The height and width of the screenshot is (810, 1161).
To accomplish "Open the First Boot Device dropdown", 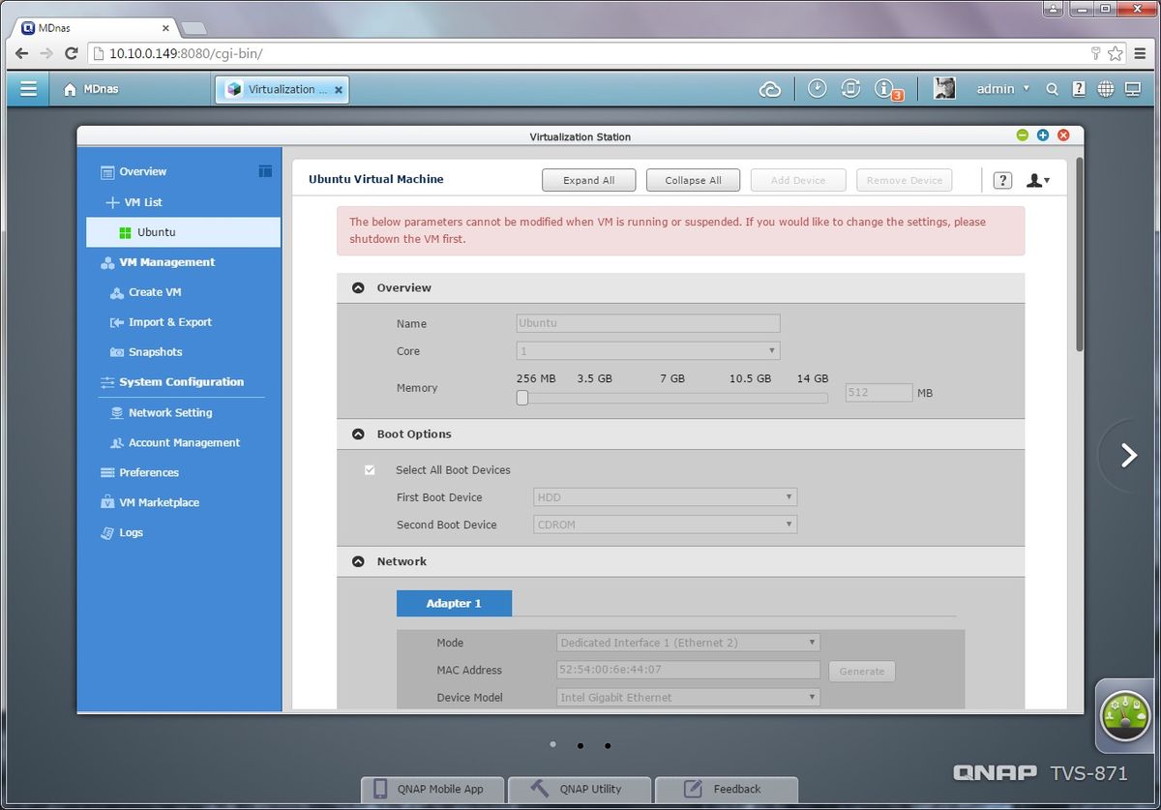I will click(666, 497).
